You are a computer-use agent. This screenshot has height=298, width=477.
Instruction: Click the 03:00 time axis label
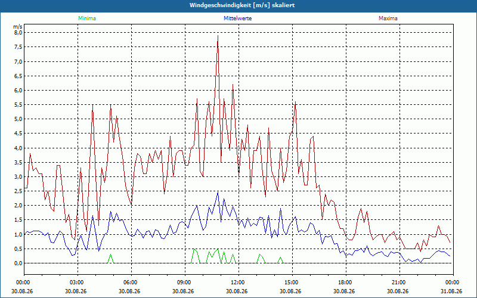pos(78,283)
